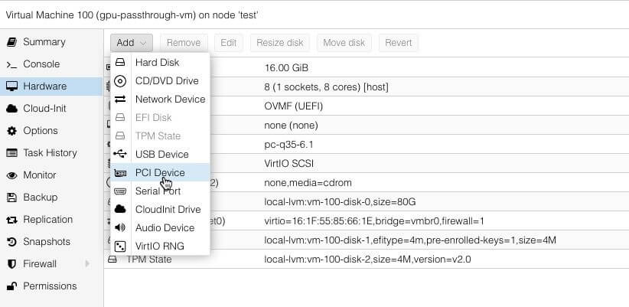Click the Remove button
Image resolution: width=629 pixels, height=307 pixels.
[184, 43]
